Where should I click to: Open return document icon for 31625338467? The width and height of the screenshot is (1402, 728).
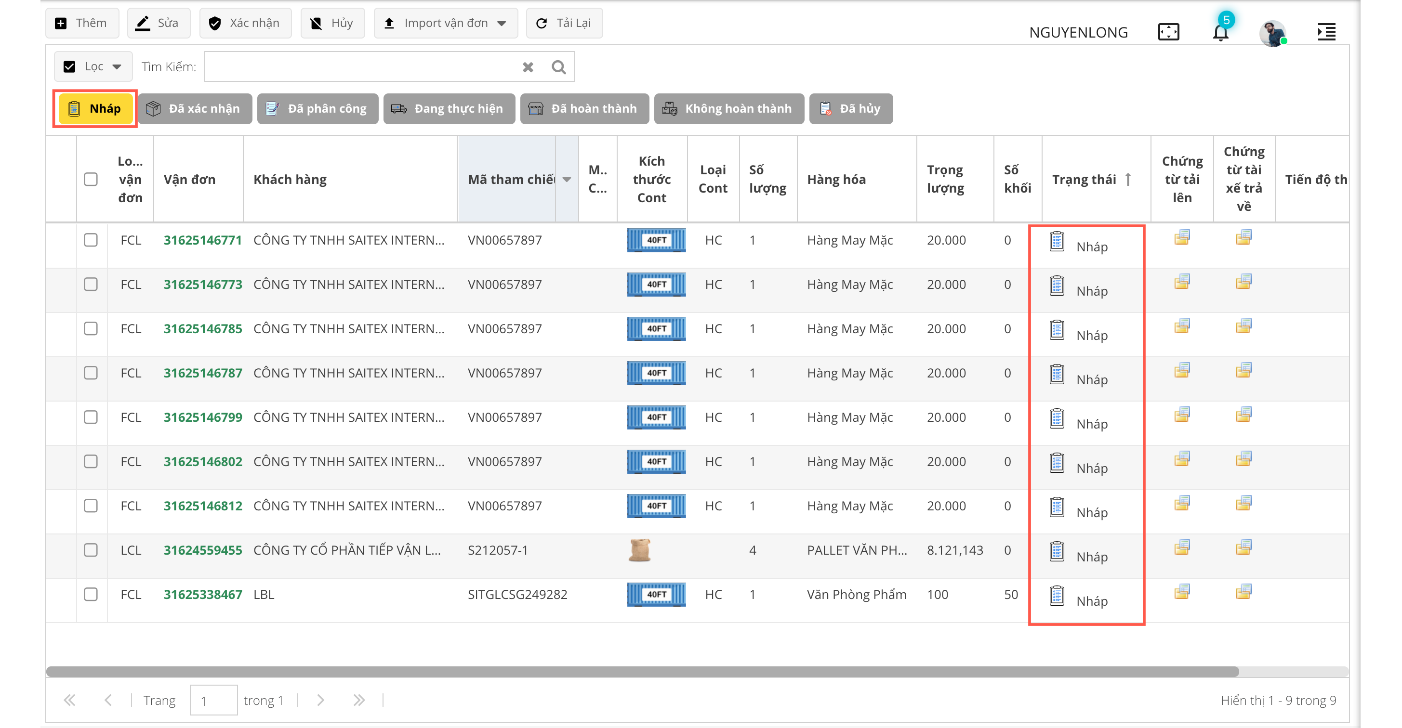[1243, 592]
